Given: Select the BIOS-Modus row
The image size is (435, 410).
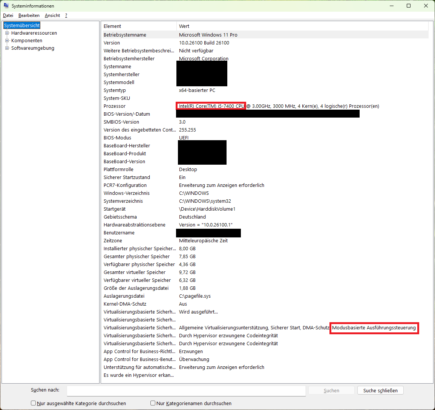Looking at the screenshot, I should point(265,138).
